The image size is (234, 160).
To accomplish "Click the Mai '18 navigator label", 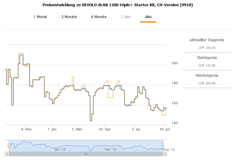I will point(110,149).
